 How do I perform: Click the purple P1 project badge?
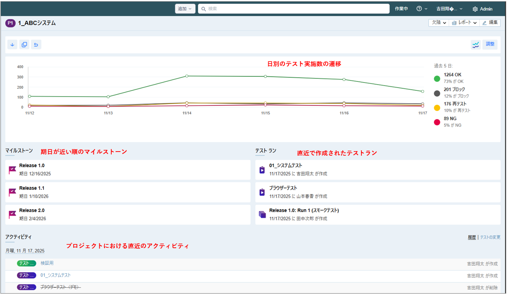(10, 23)
